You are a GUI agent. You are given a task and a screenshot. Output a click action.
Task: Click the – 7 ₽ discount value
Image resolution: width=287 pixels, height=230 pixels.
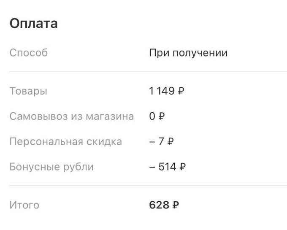pyautogui.click(x=162, y=142)
